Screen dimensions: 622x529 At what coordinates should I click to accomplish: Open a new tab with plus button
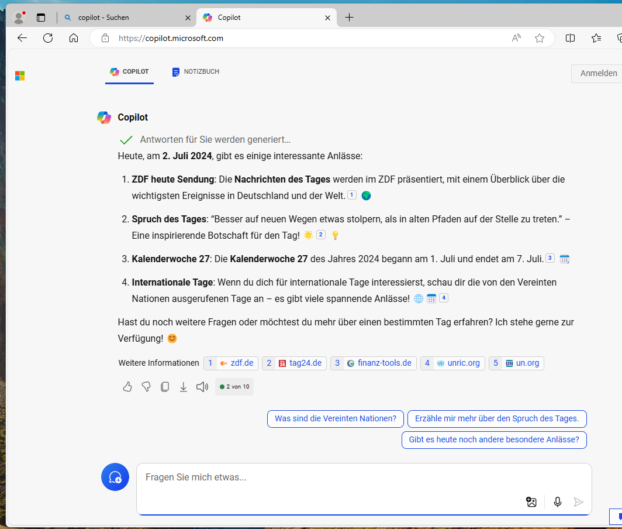349,18
